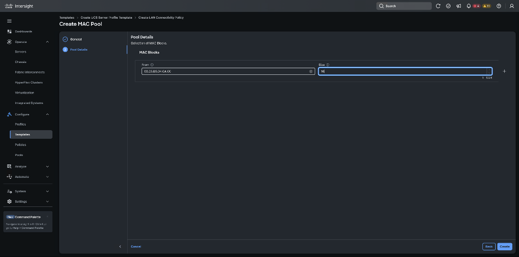Expand the Automate section chevron

[x=47, y=176]
